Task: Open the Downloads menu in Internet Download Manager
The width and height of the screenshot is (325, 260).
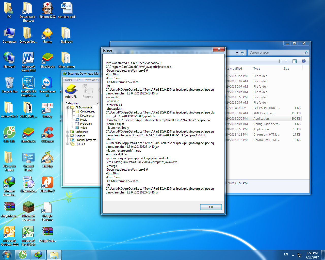Action: point(91,80)
